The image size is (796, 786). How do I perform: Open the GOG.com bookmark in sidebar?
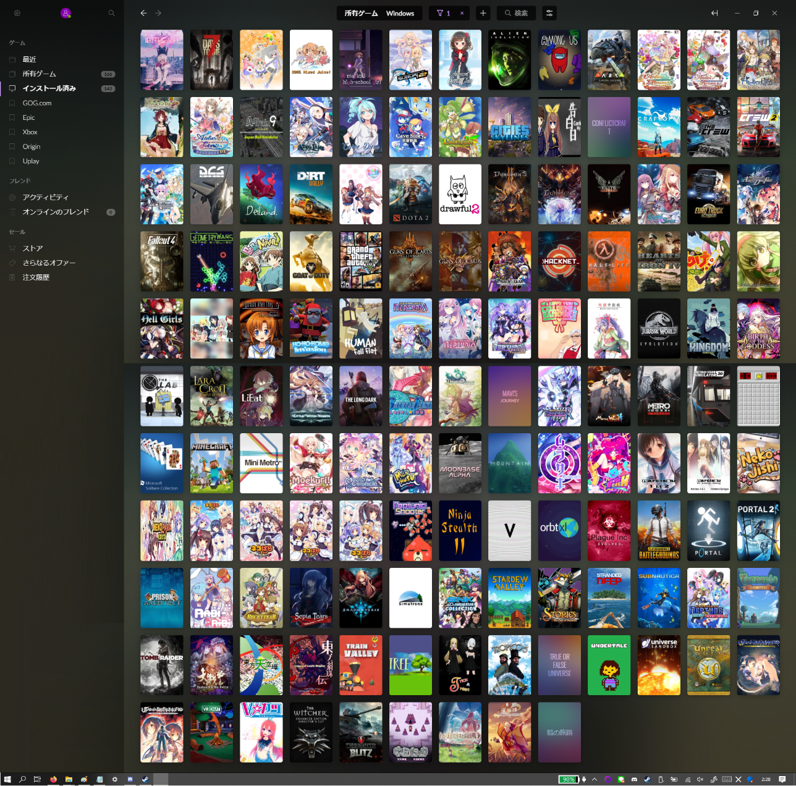(x=37, y=103)
